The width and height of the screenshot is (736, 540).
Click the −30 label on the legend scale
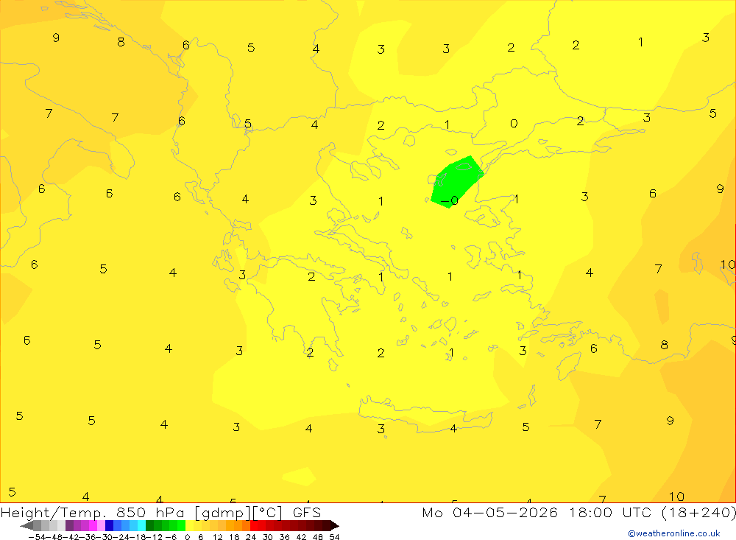[104, 537]
